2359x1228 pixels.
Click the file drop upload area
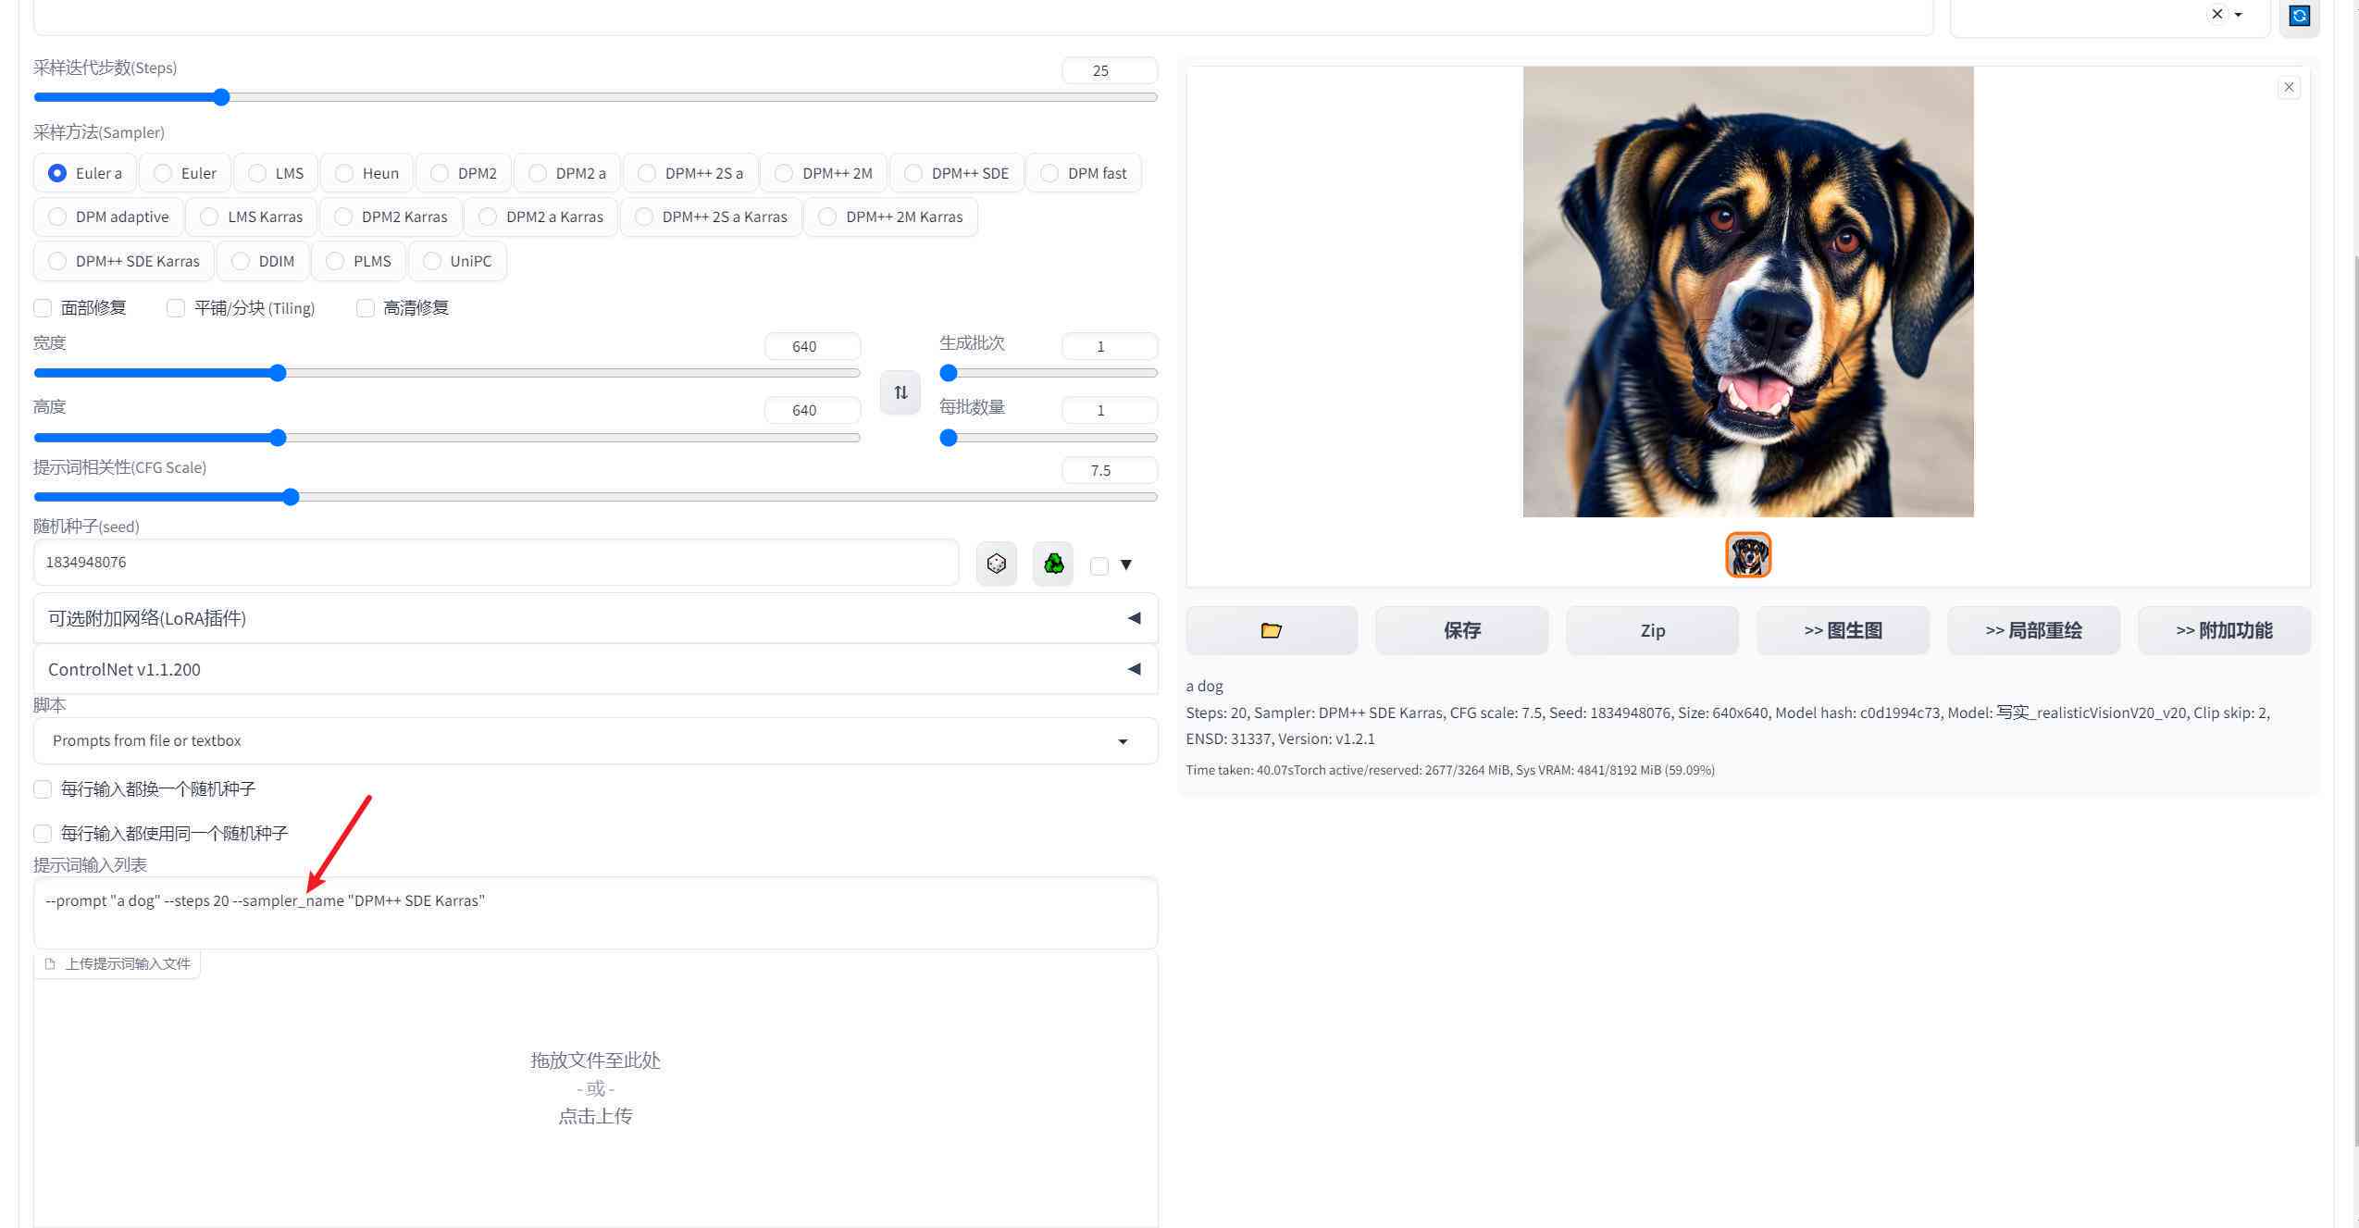point(595,1088)
